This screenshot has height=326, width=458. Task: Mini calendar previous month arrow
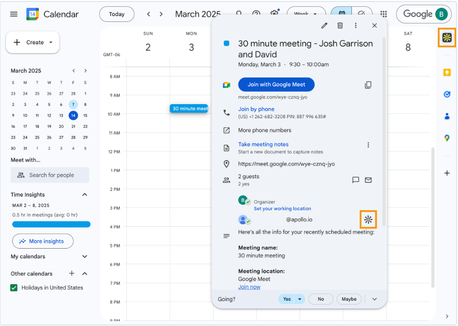(73, 71)
